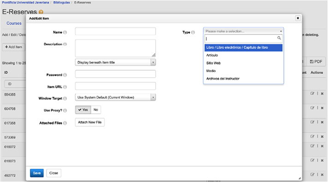This screenshot has width=329, height=183.
Task: Export table with PDF button
Action: (316, 61)
